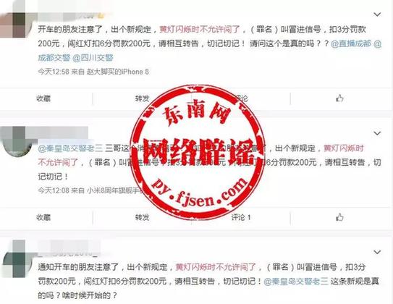Expand the first post's chevron menu
The width and height of the screenshot is (393, 304).
tap(377, 14)
